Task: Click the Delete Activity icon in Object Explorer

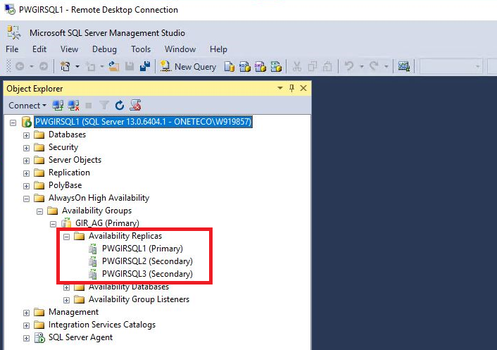Action: 135,105
